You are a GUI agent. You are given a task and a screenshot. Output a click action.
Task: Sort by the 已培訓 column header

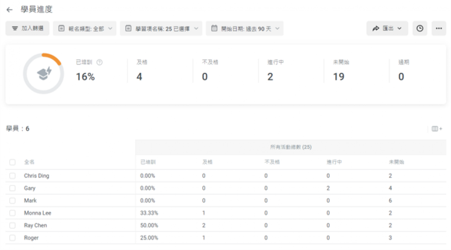coord(147,162)
